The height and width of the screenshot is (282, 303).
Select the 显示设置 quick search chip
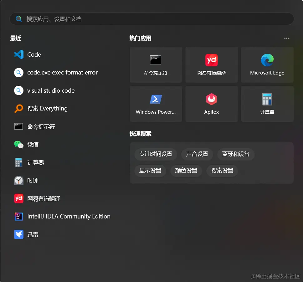[150, 171]
